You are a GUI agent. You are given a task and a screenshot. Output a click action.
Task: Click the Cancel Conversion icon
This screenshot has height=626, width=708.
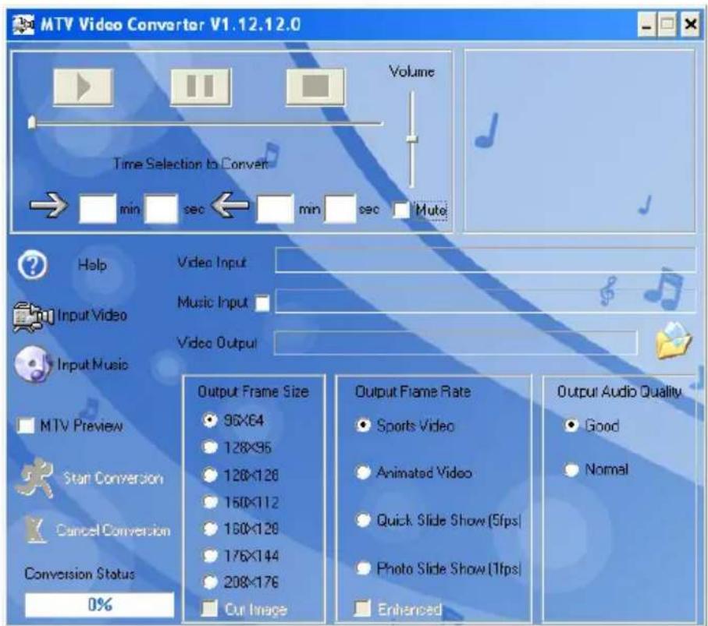point(35,529)
